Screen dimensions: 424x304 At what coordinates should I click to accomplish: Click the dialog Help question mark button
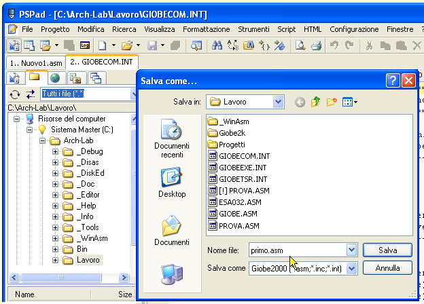(393, 81)
